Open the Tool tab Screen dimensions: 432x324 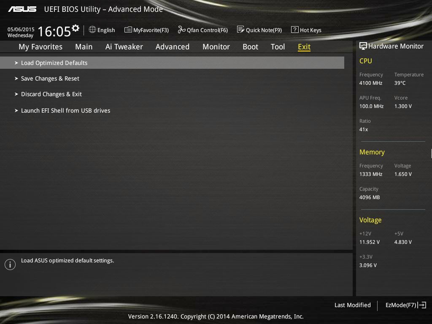tap(278, 47)
